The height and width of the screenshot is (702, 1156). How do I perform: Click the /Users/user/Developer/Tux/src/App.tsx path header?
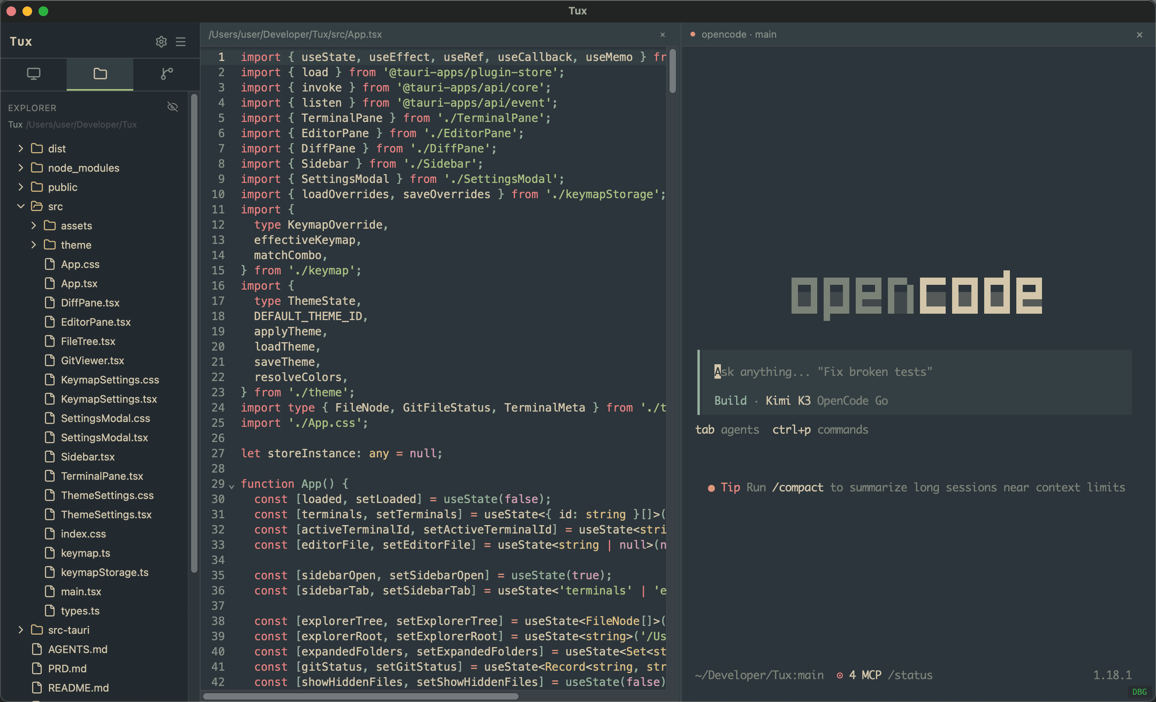295,34
